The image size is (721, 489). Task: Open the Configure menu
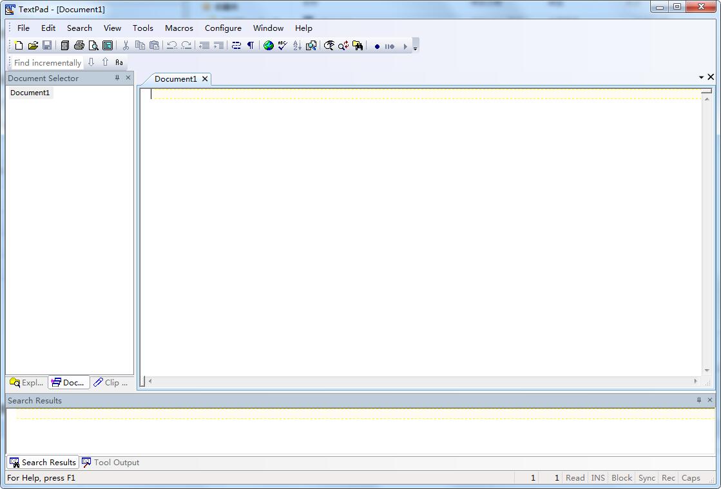(x=223, y=28)
